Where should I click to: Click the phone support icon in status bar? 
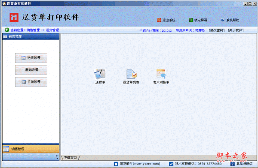click(171, 164)
